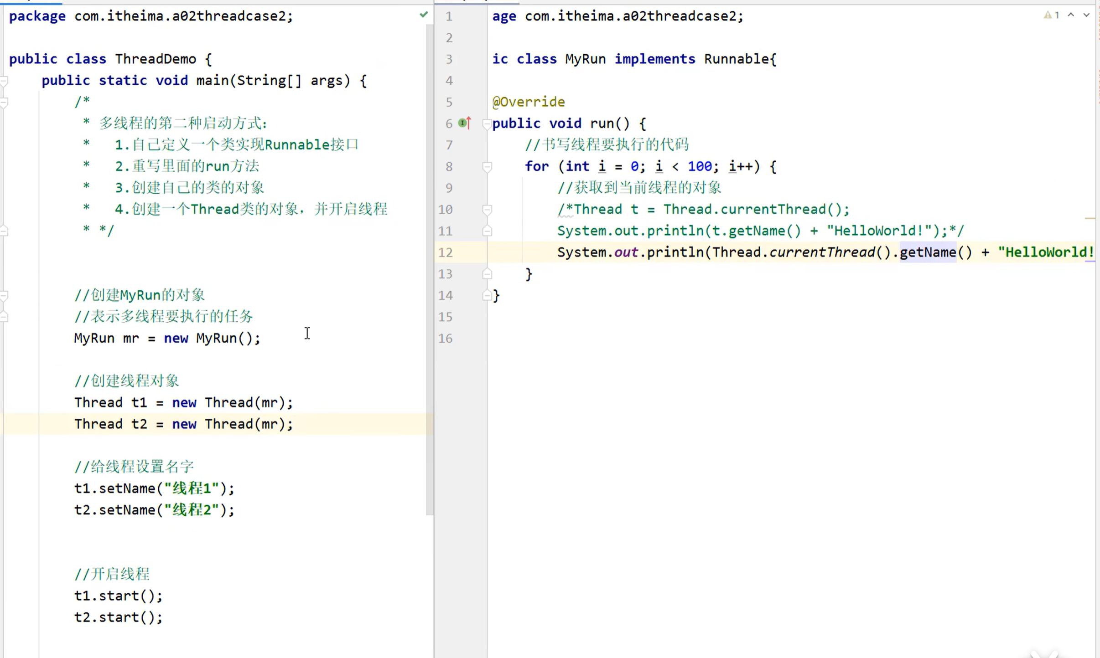Place cursor on the t1.start(); statement
The width and height of the screenshot is (1100, 658).
(x=118, y=596)
